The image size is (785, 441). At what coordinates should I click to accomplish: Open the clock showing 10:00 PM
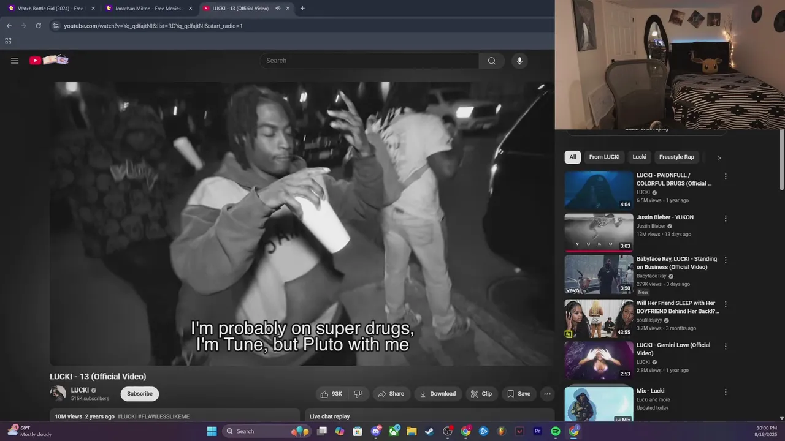click(x=767, y=431)
